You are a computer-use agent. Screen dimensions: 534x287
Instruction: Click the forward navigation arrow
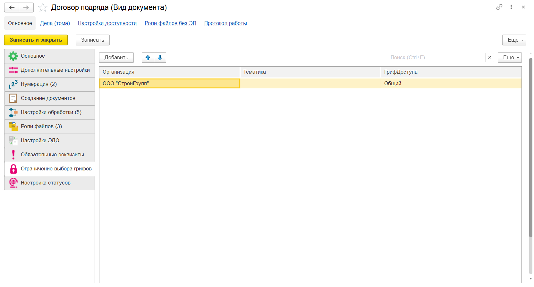(26, 7)
